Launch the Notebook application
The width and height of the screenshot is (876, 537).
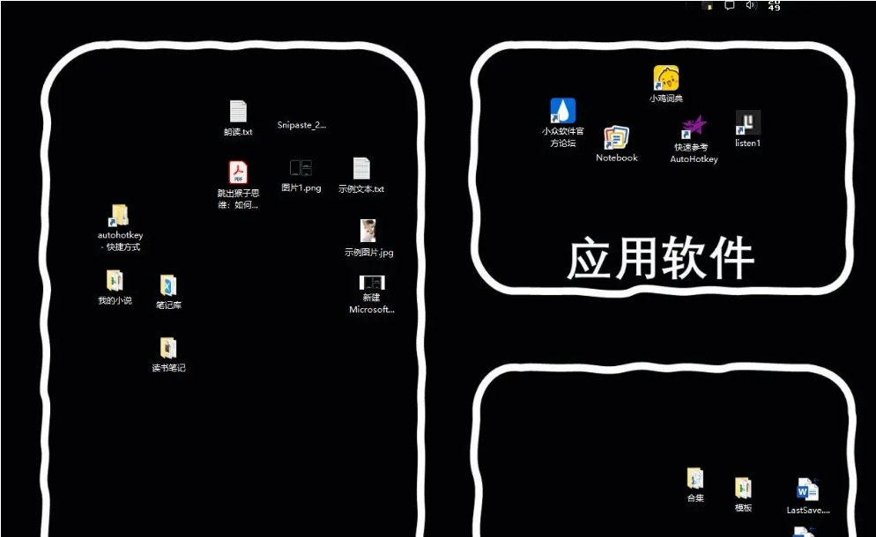click(x=615, y=139)
